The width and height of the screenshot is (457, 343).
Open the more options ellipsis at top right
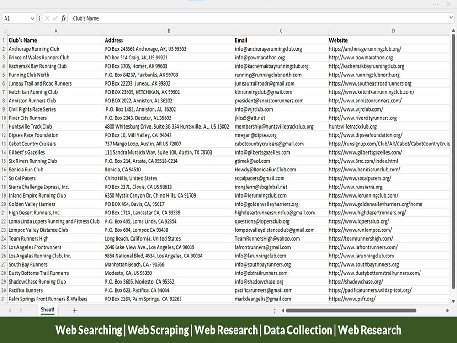(435, 5)
